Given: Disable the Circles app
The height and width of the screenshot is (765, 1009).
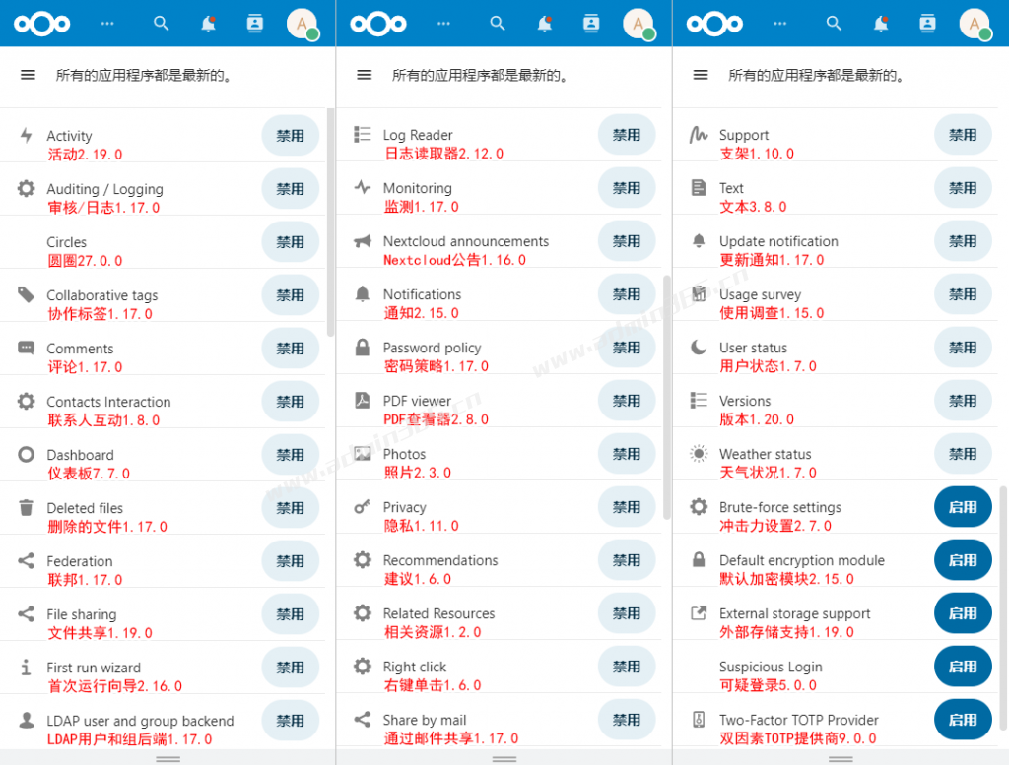Looking at the screenshot, I should point(291,242).
